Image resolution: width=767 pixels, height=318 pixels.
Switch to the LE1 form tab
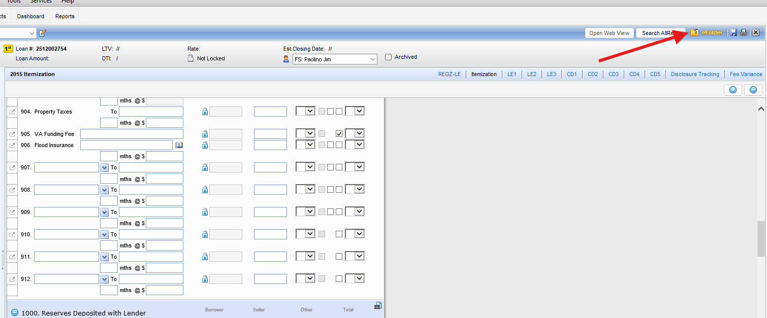(x=512, y=74)
